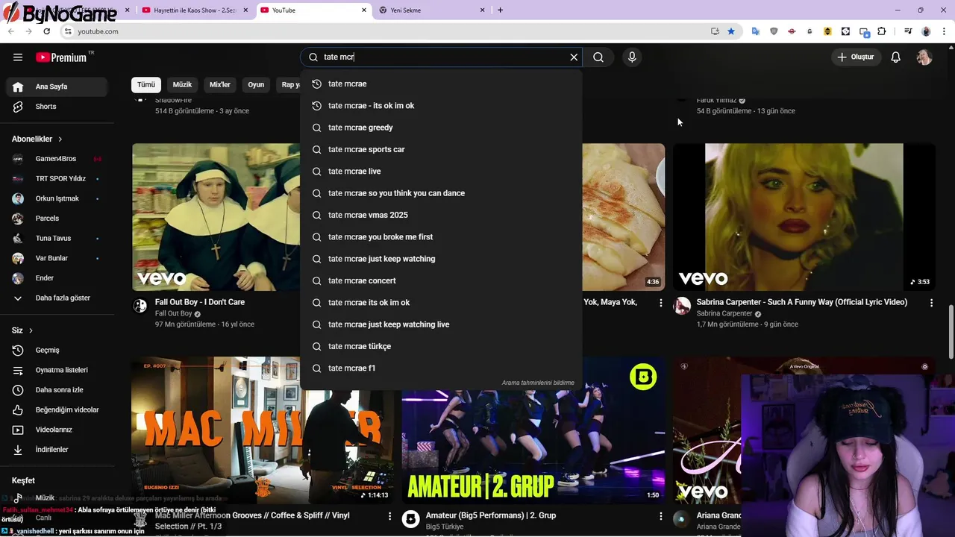Open the Sabrina Carpenter video thumbnail
Viewport: 955px width, 537px height.
coord(804,217)
